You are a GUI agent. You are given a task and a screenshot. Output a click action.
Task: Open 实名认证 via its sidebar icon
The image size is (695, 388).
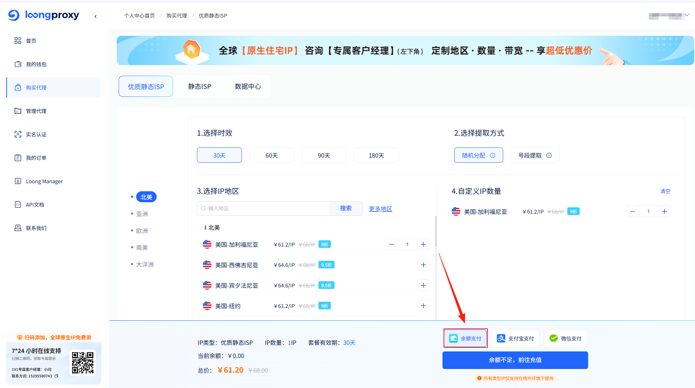(18, 134)
